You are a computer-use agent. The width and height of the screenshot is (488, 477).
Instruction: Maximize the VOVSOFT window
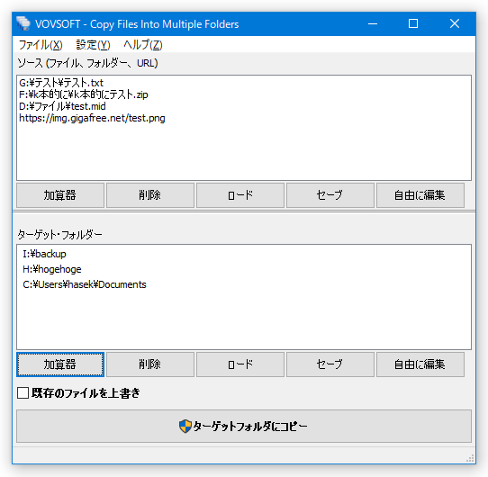tap(413, 23)
